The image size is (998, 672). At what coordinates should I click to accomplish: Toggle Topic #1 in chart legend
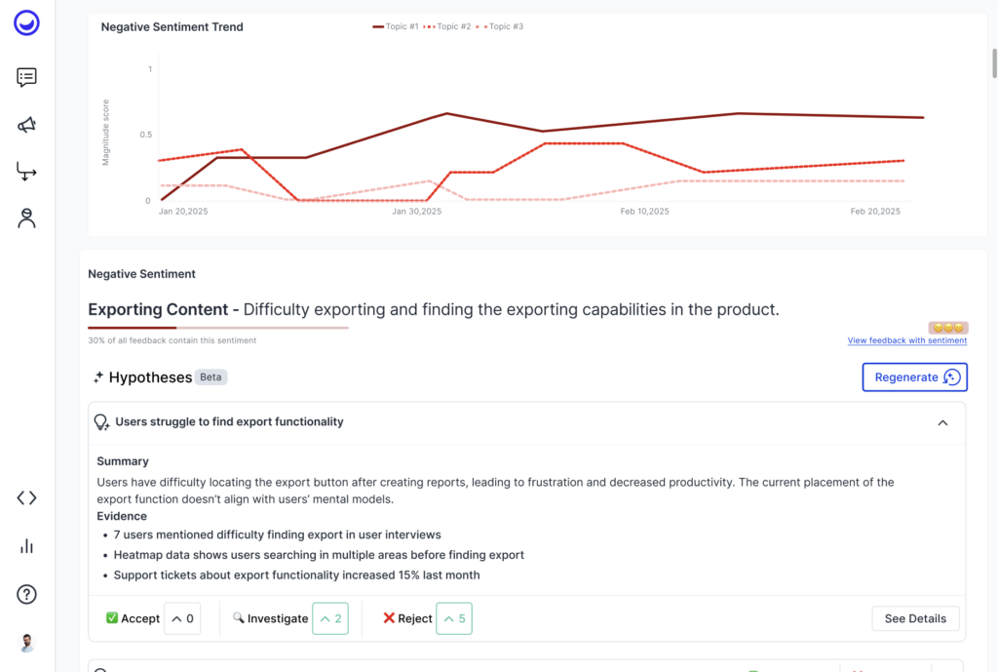[x=396, y=26]
